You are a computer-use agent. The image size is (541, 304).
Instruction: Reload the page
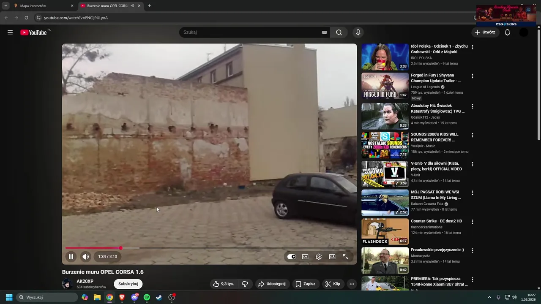click(x=27, y=18)
